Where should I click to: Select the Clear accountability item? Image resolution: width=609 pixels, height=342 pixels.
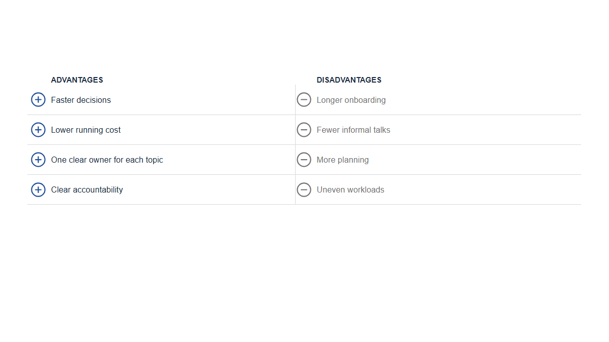pyautogui.click(x=87, y=190)
